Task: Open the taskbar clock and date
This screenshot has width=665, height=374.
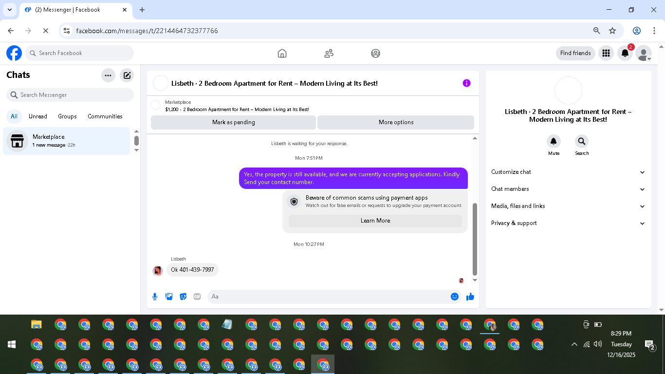Action: 621,344
